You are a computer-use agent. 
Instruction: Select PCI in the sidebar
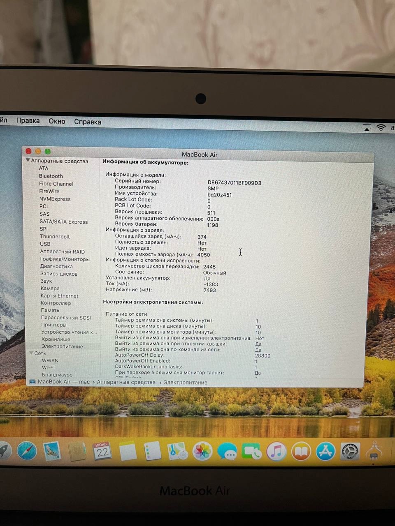44,206
